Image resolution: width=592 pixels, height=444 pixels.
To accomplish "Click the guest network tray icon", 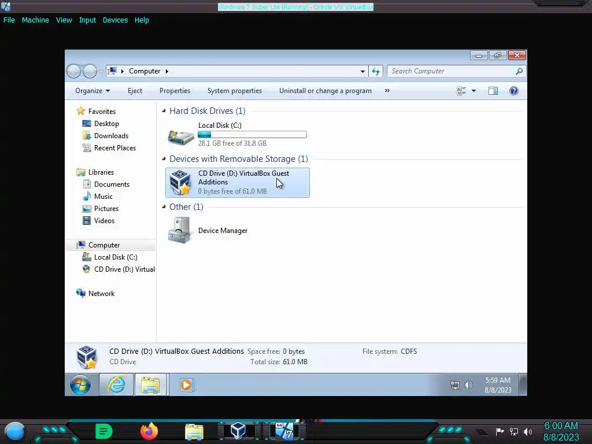I will [454, 385].
